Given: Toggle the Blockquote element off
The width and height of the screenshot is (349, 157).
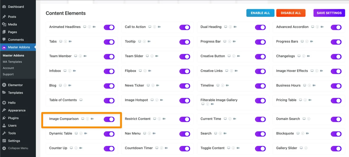Looking at the screenshot, I should [x=336, y=134].
